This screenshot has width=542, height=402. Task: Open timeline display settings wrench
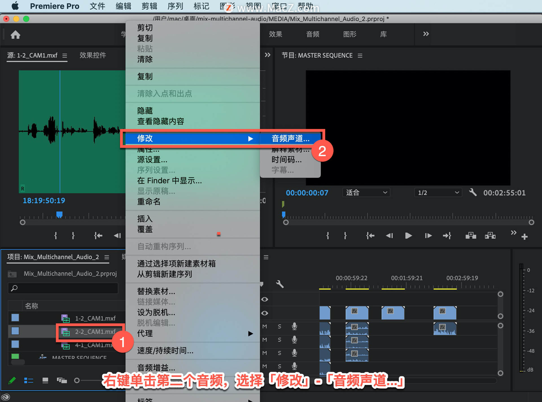[x=280, y=284]
